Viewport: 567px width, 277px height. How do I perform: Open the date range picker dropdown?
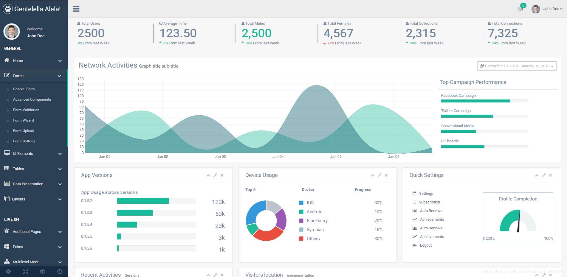tap(517, 66)
